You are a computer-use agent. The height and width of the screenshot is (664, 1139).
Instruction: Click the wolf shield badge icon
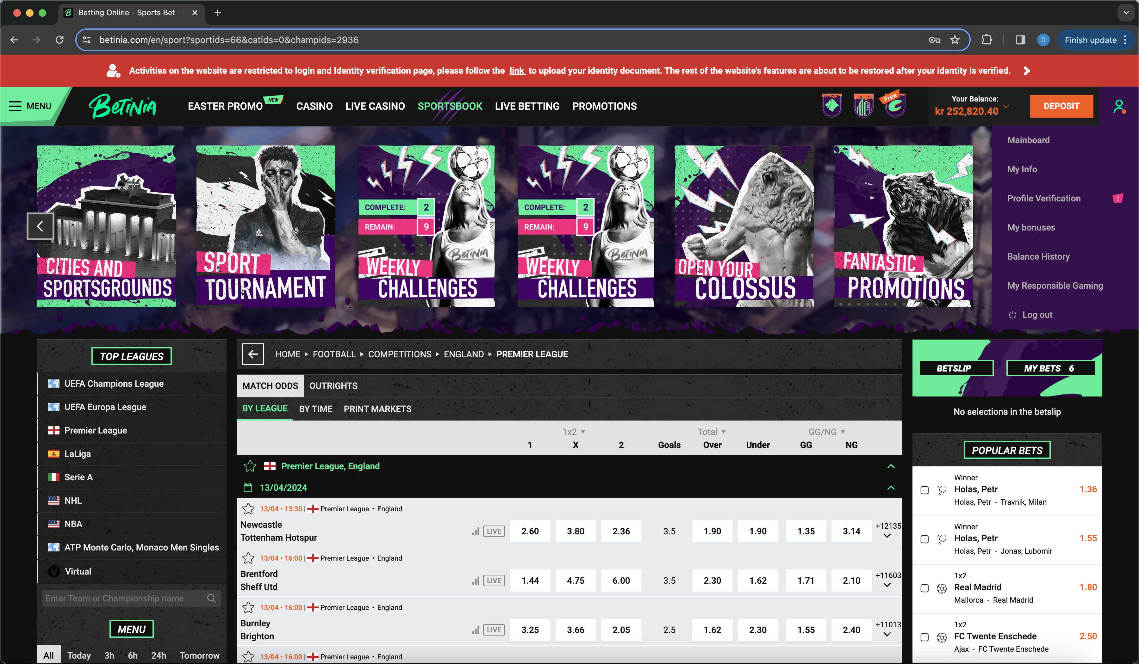click(832, 105)
